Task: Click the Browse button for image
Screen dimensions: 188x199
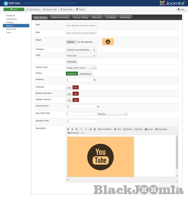Action: pos(71,42)
